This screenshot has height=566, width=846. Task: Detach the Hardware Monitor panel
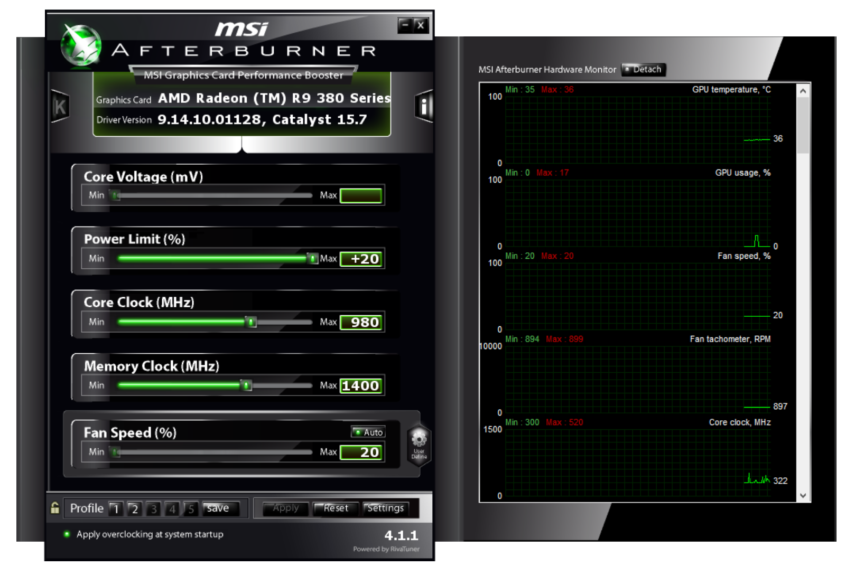(x=643, y=69)
